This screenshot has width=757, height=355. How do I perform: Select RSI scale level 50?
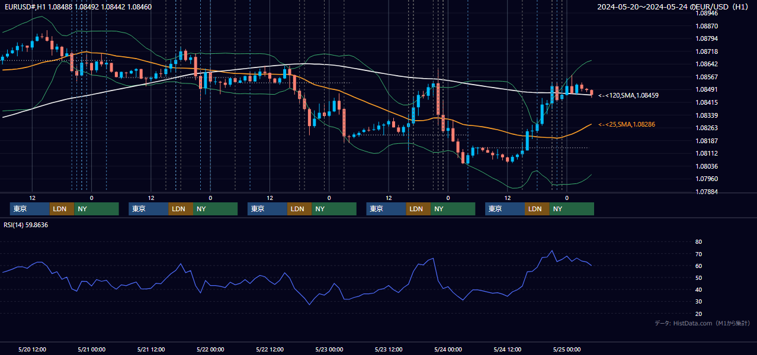click(698, 277)
